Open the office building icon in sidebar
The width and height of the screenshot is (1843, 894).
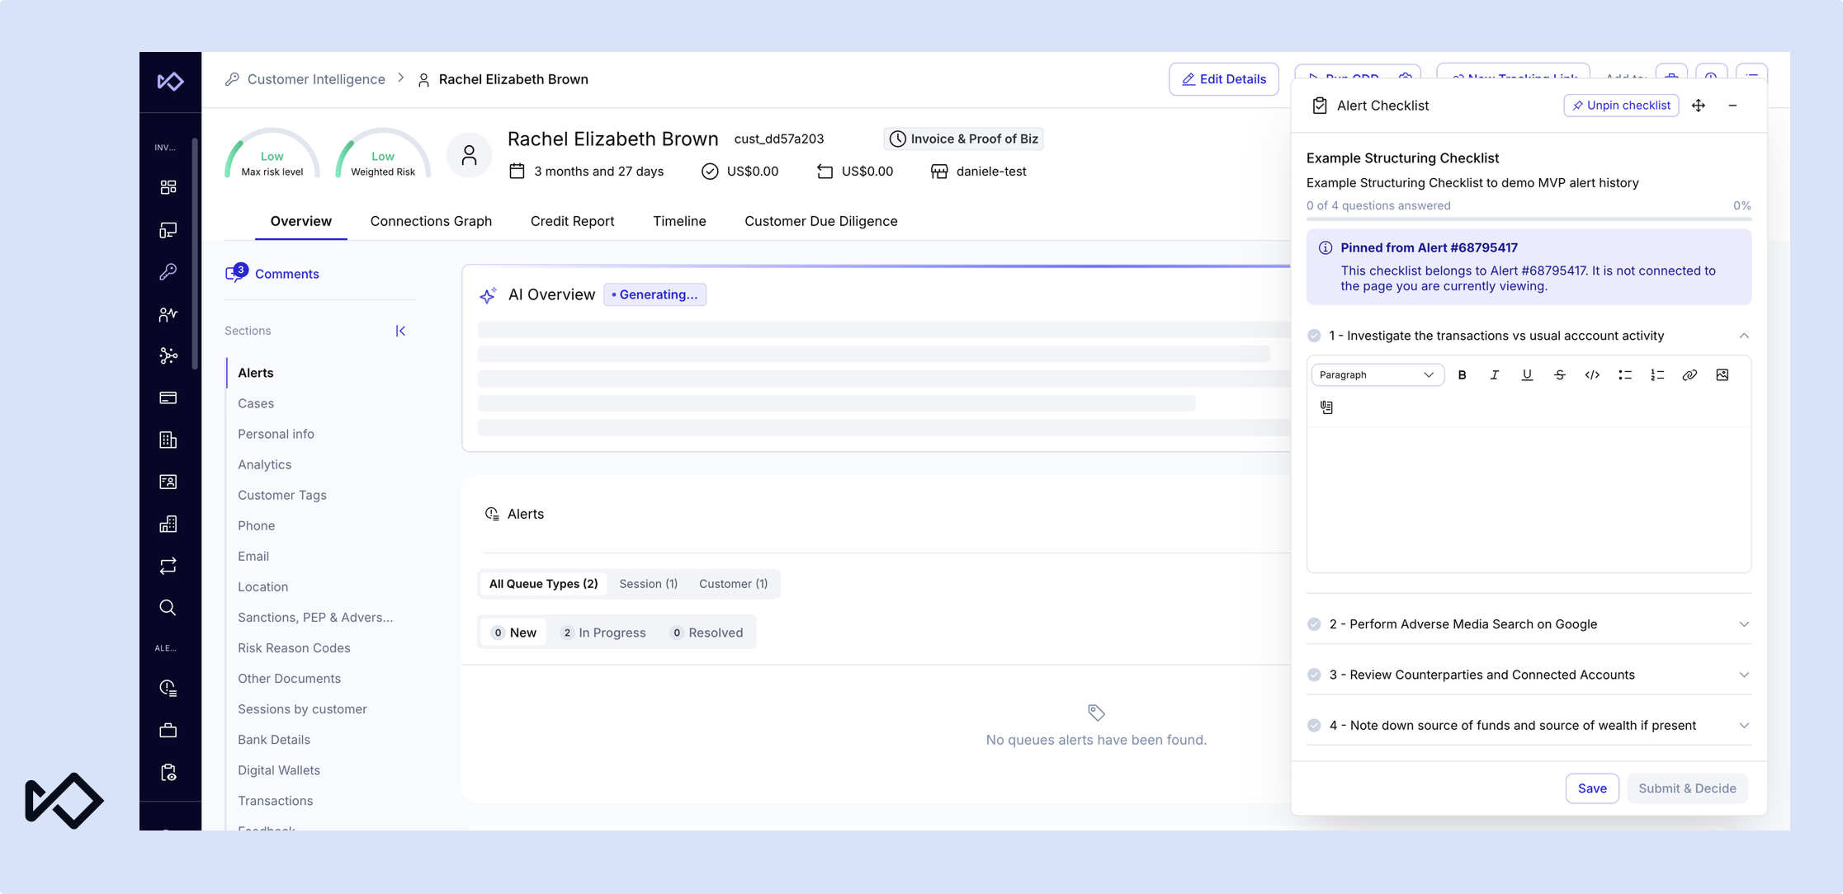click(x=168, y=440)
